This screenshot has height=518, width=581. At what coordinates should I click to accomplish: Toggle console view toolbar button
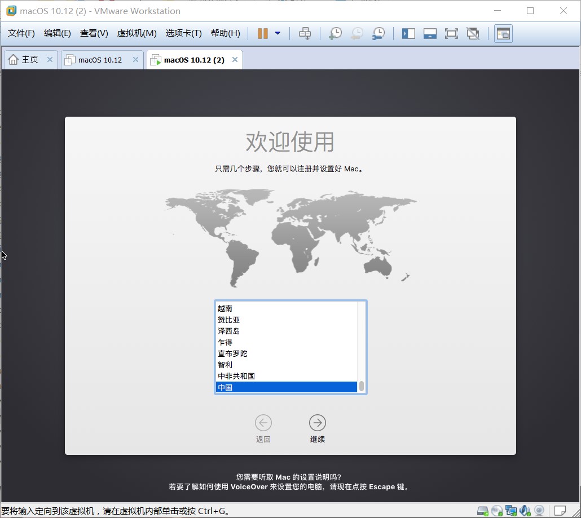pyautogui.click(x=503, y=34)
